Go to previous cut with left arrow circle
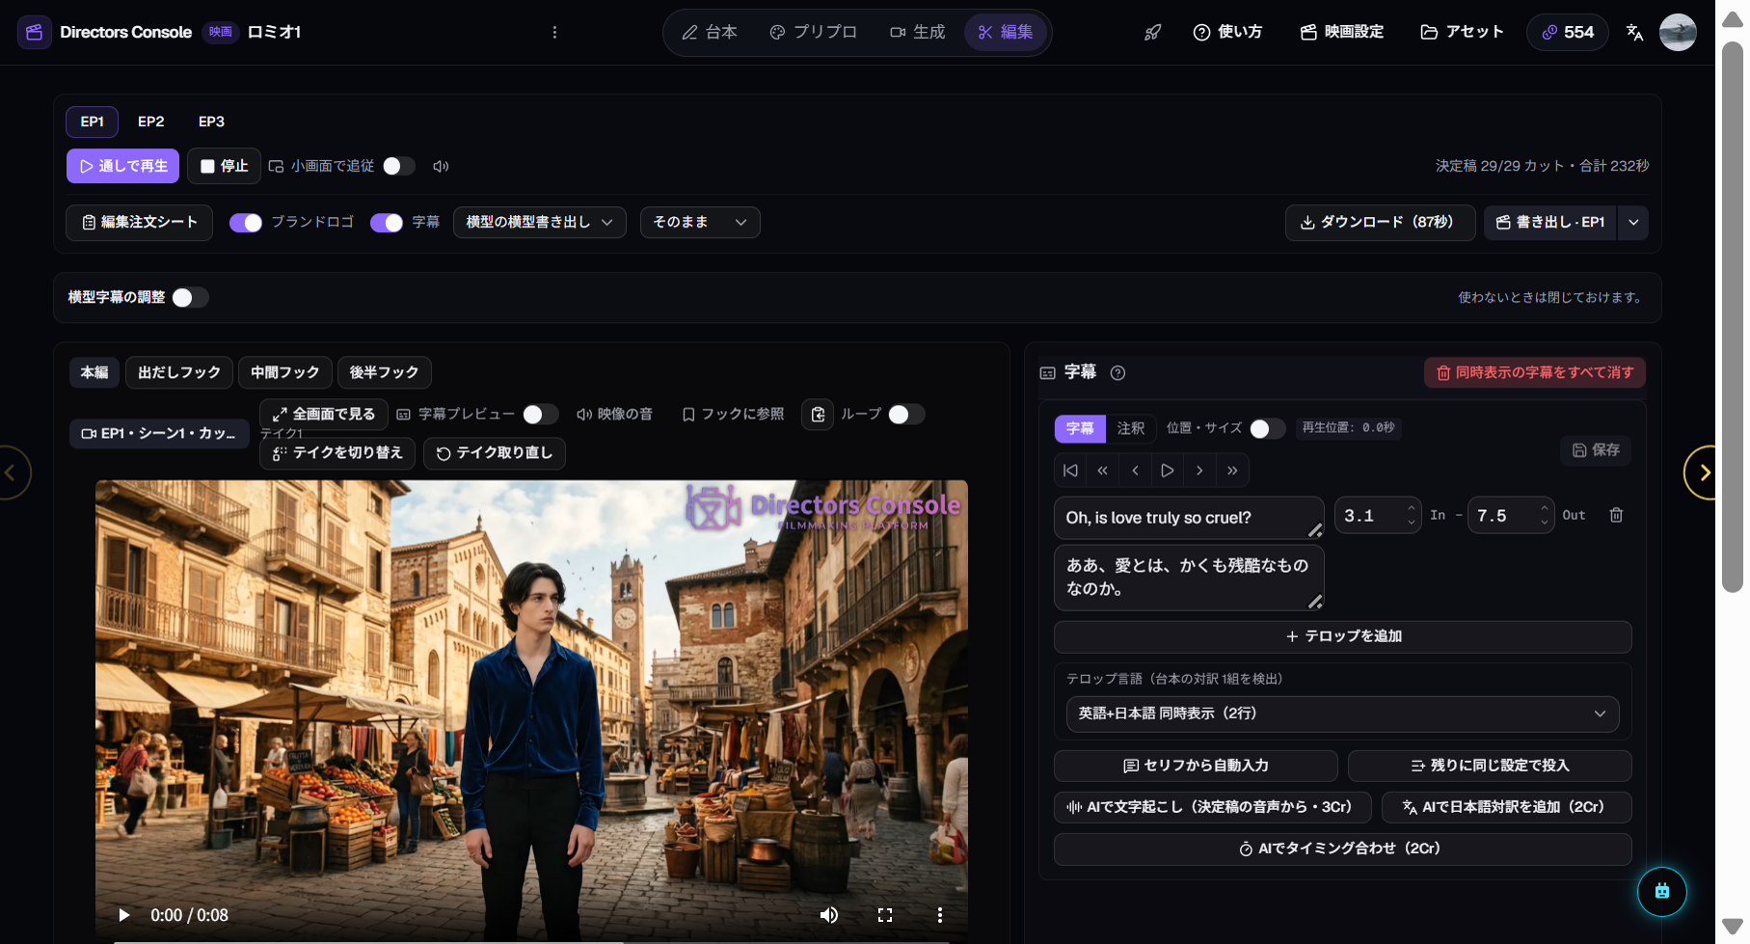Screen dimensions: 1750x944 (x=12, y=472)
